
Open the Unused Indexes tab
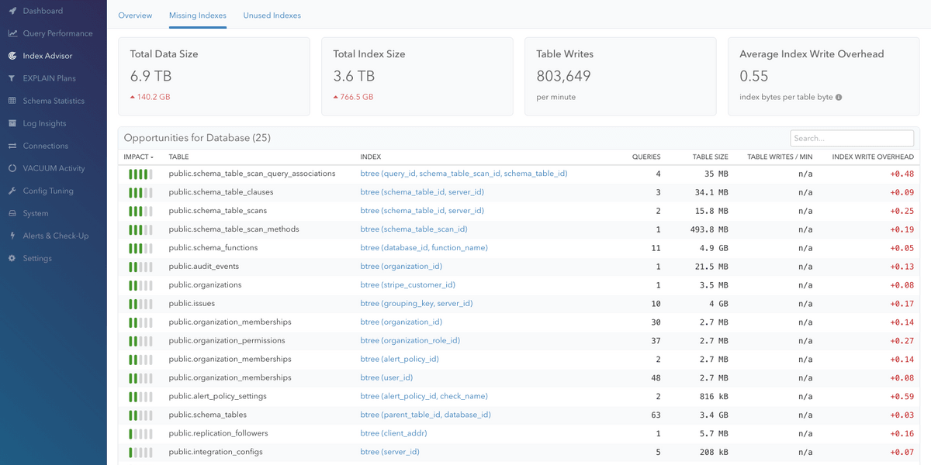pos(272,15)
